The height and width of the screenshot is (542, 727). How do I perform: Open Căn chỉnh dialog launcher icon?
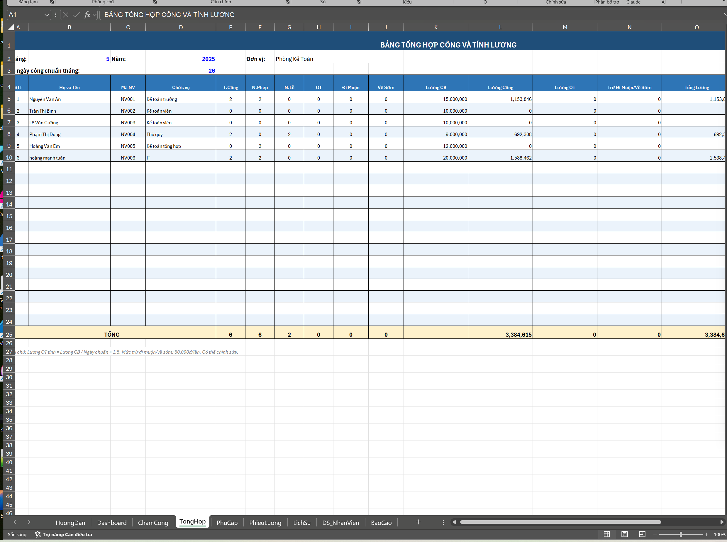[x=288, y=2]
